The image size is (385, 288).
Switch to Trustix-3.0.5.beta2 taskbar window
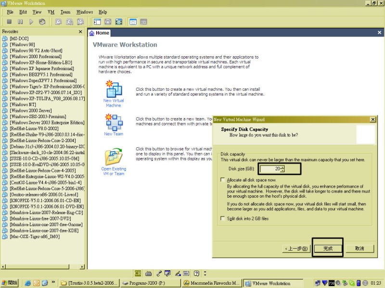point(90,283)
